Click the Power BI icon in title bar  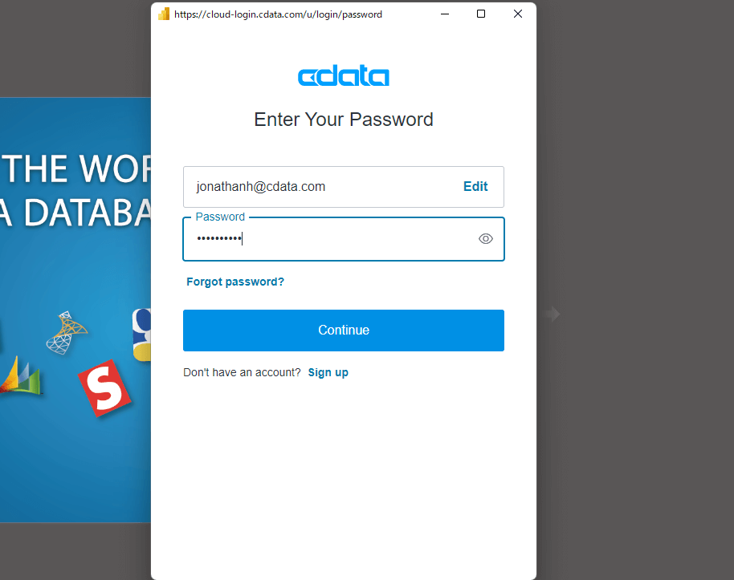164,14
